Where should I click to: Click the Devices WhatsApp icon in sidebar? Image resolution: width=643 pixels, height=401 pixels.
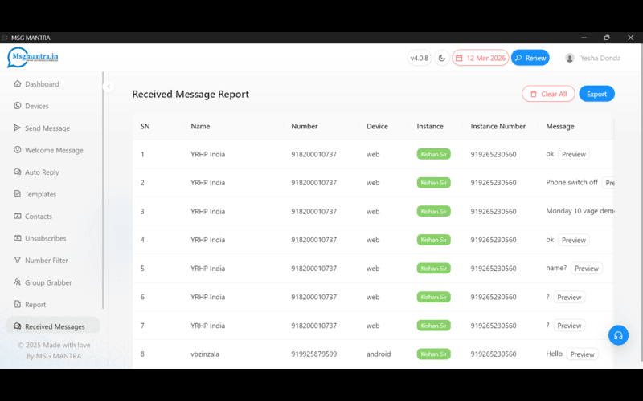click(x=18, y=106)
